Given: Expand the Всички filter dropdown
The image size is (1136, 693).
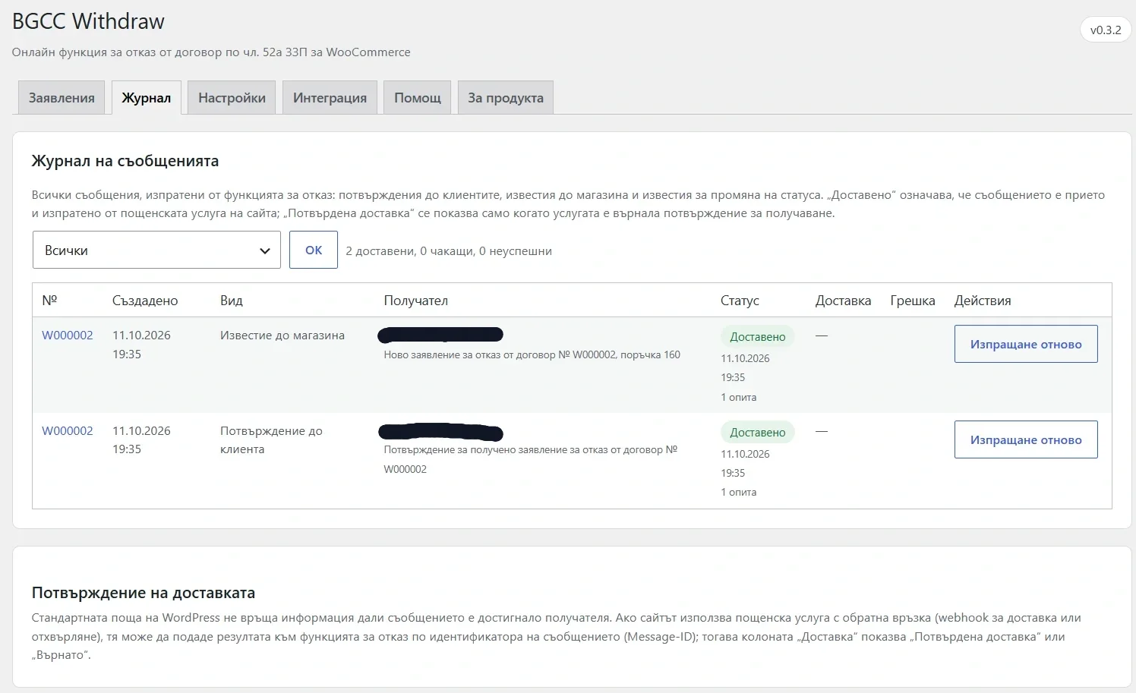Looking at the screenshot, I should (156, 250).
